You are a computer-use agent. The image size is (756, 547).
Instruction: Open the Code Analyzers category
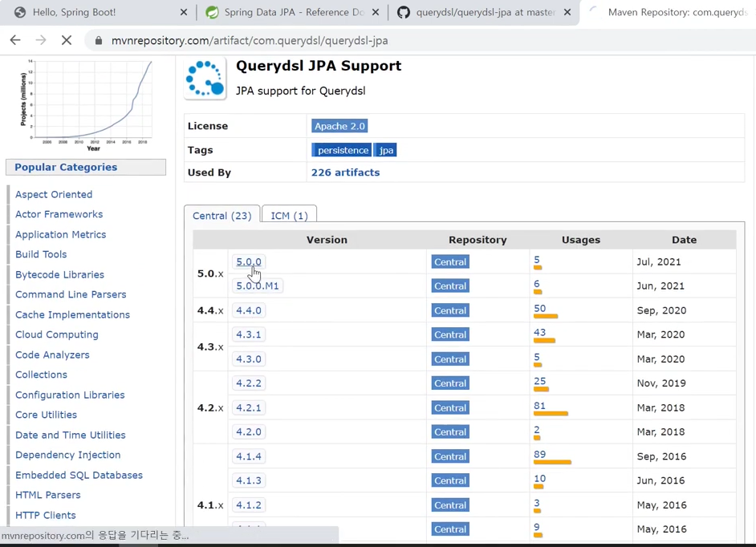click(x=52, y=355)
